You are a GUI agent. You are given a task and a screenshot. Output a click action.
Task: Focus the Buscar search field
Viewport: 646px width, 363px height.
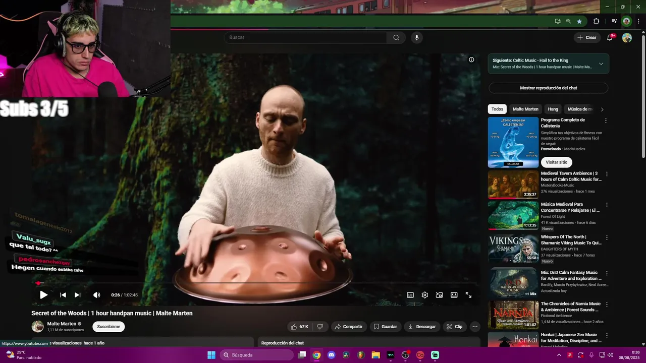click(x=306, y=37)
